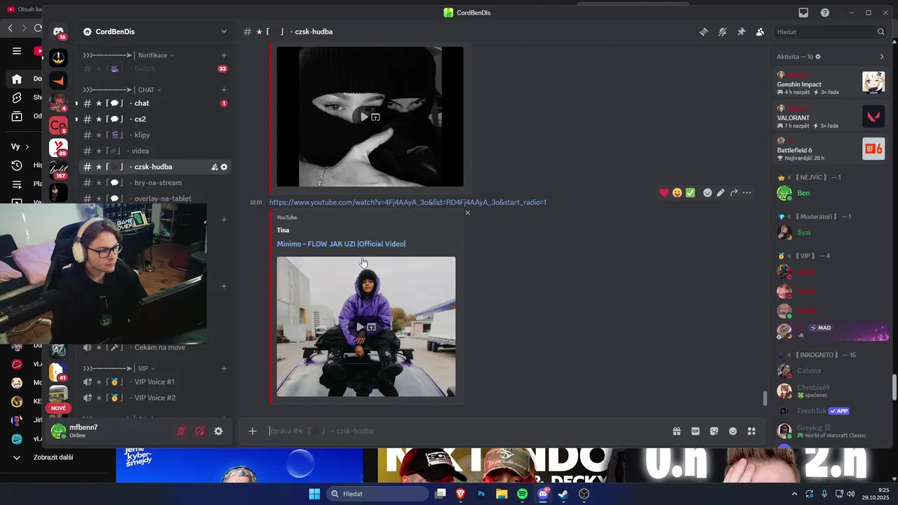Open Steam from Windows taskbar
The image size is (898, 505).
(563, 494)
